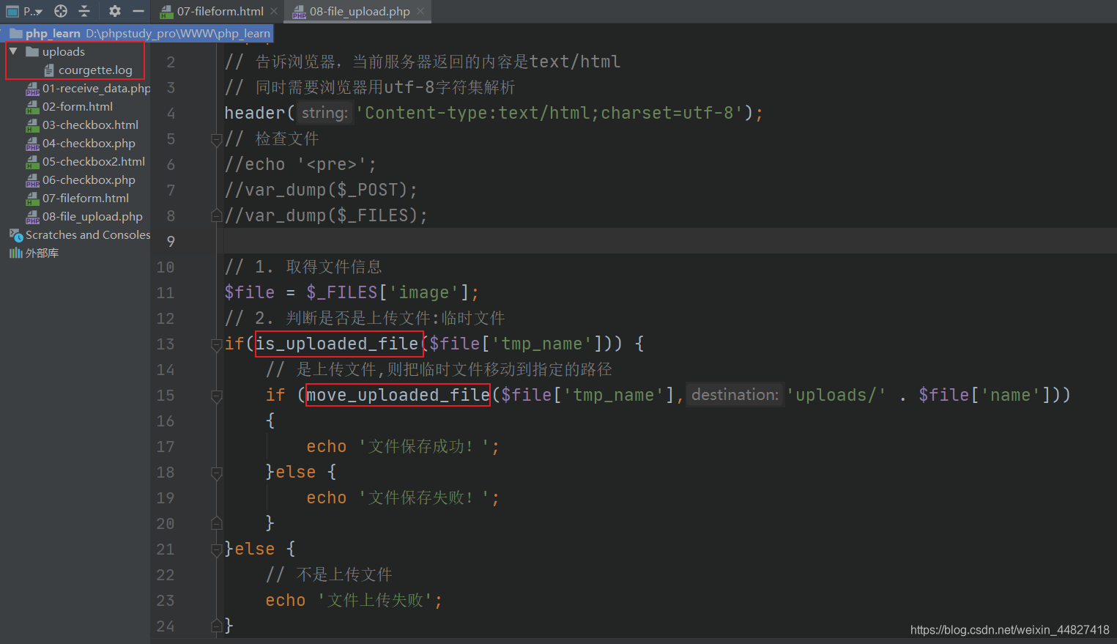Hide the project panel with minus icon
Viewport: 1117px width, 644px height.
tap(138, 11)
